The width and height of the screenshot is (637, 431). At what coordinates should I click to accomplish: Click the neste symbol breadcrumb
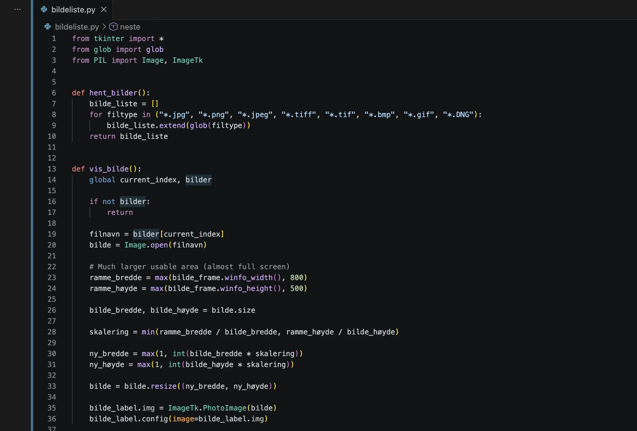130,27
